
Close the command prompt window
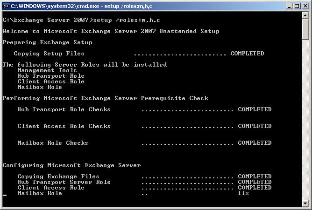tap(304, 6)
